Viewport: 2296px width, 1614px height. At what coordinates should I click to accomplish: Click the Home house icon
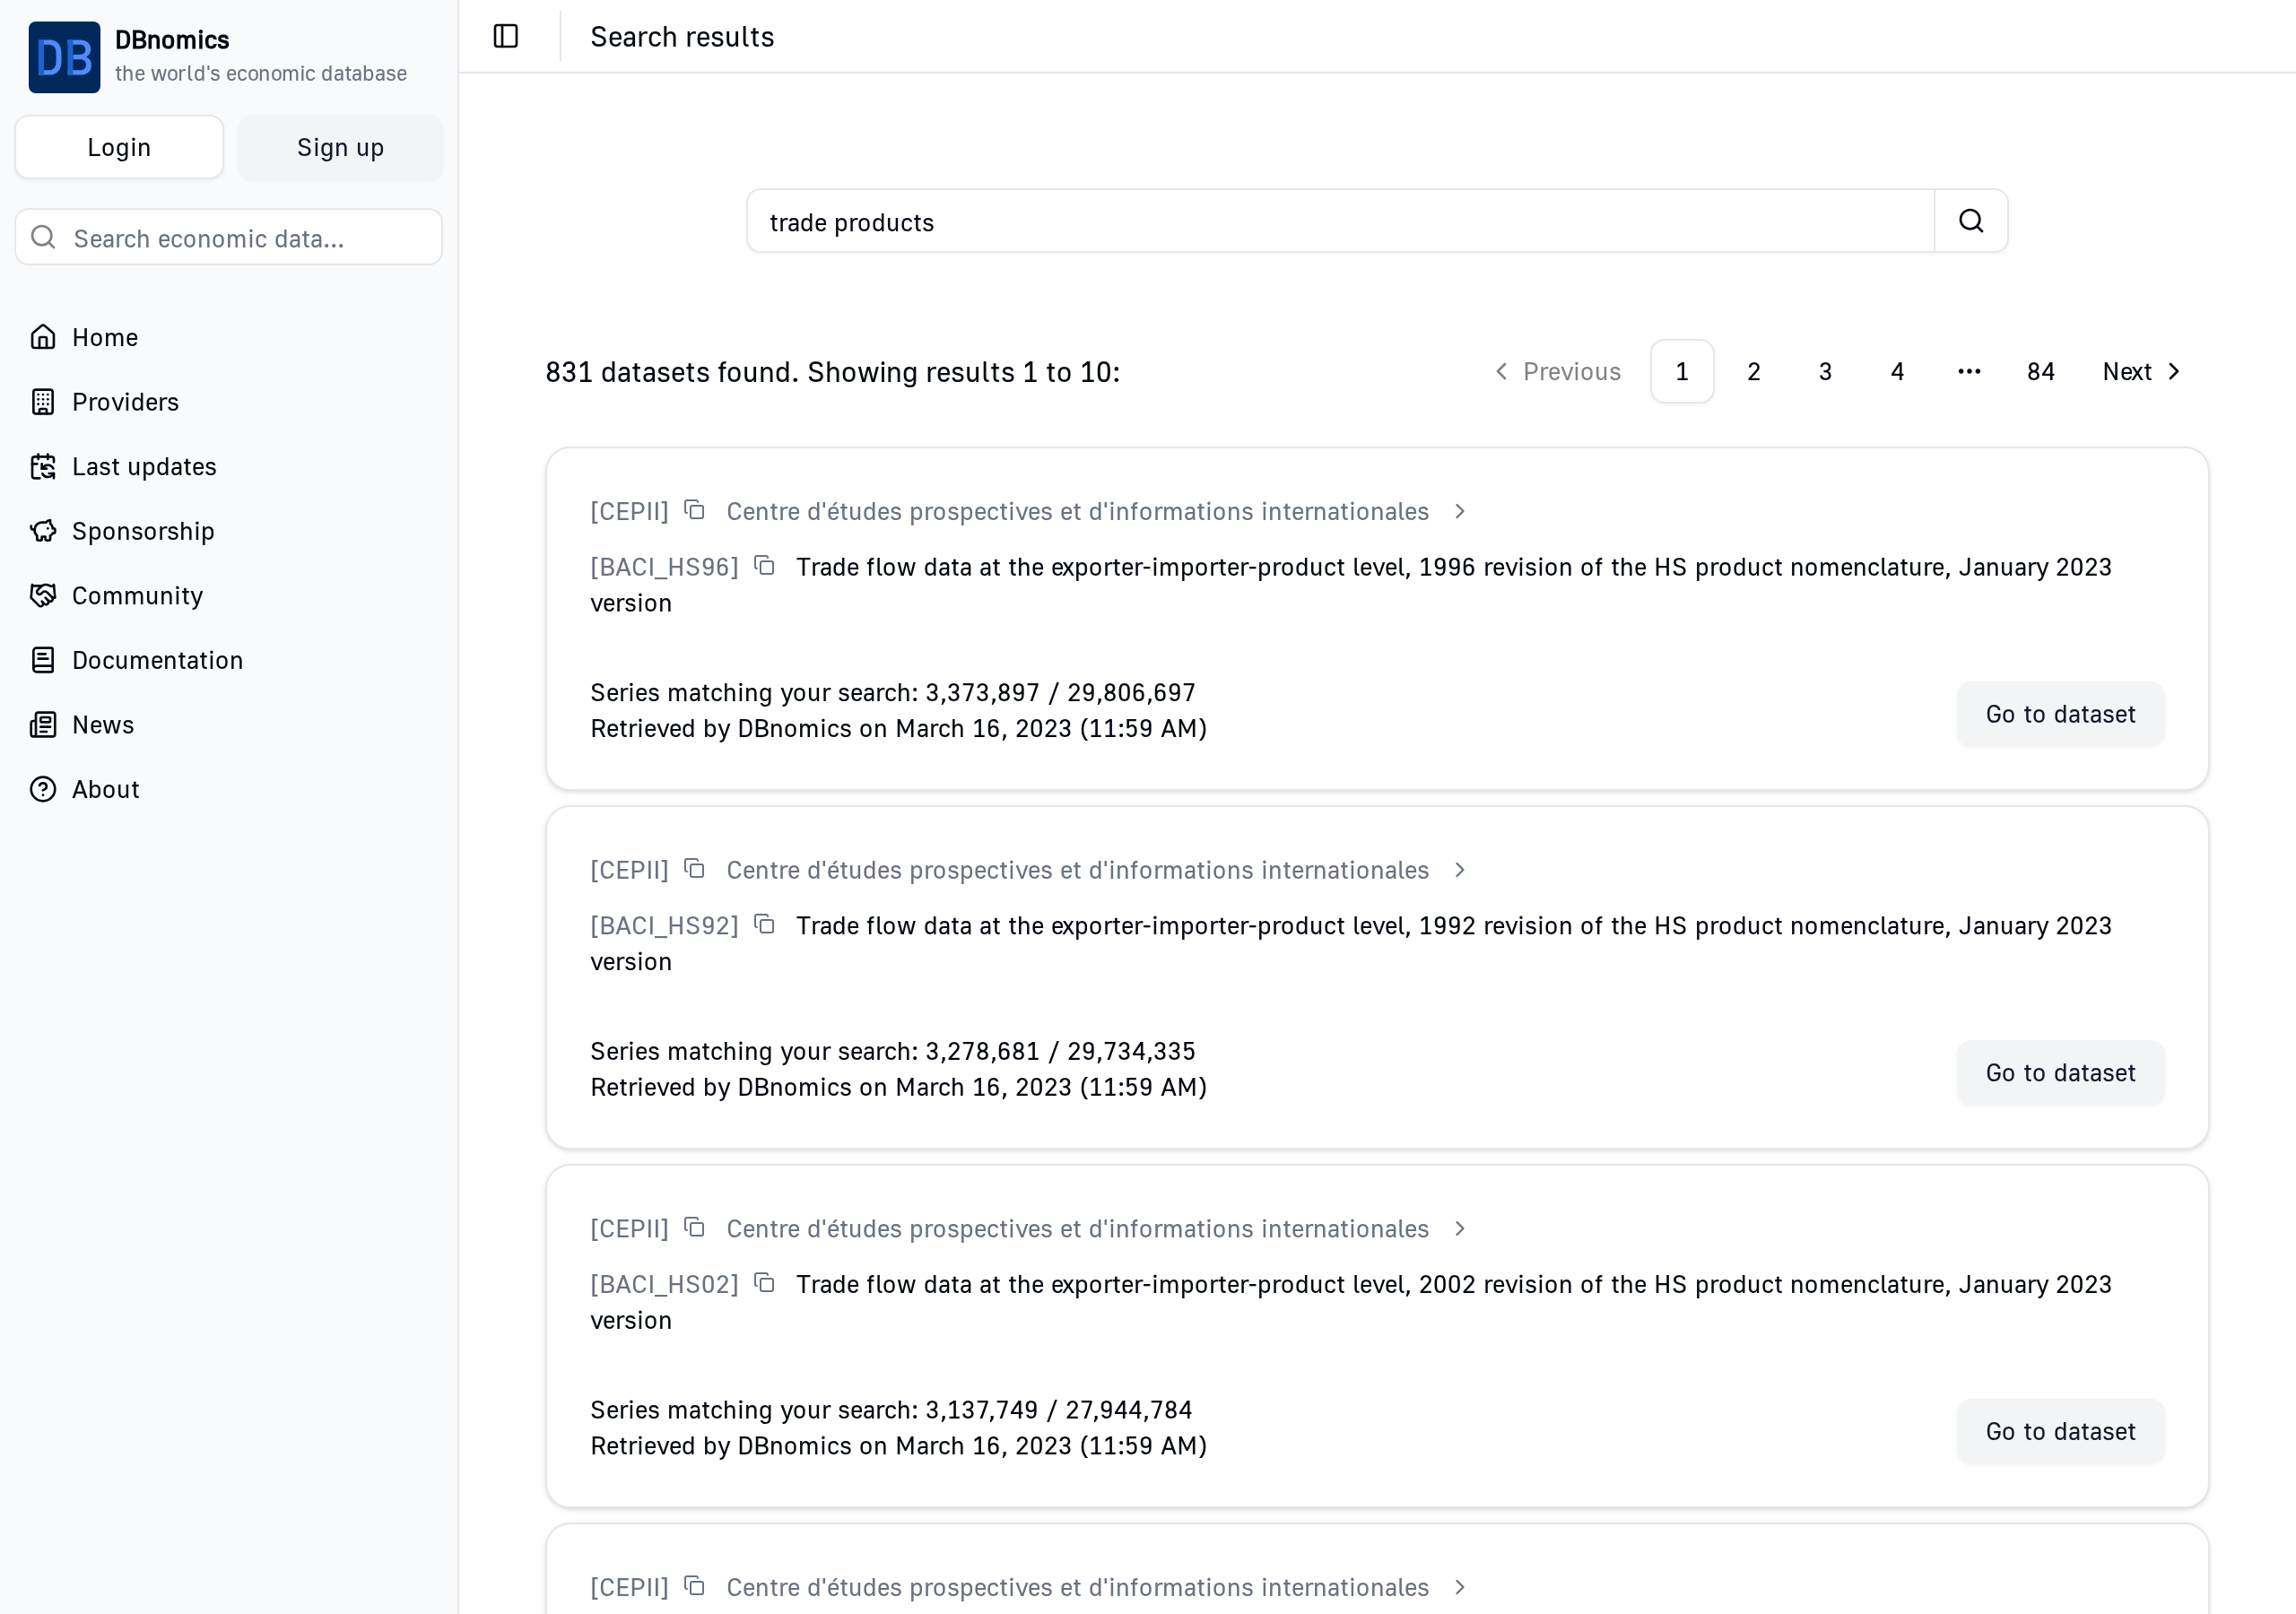[43, 337]
